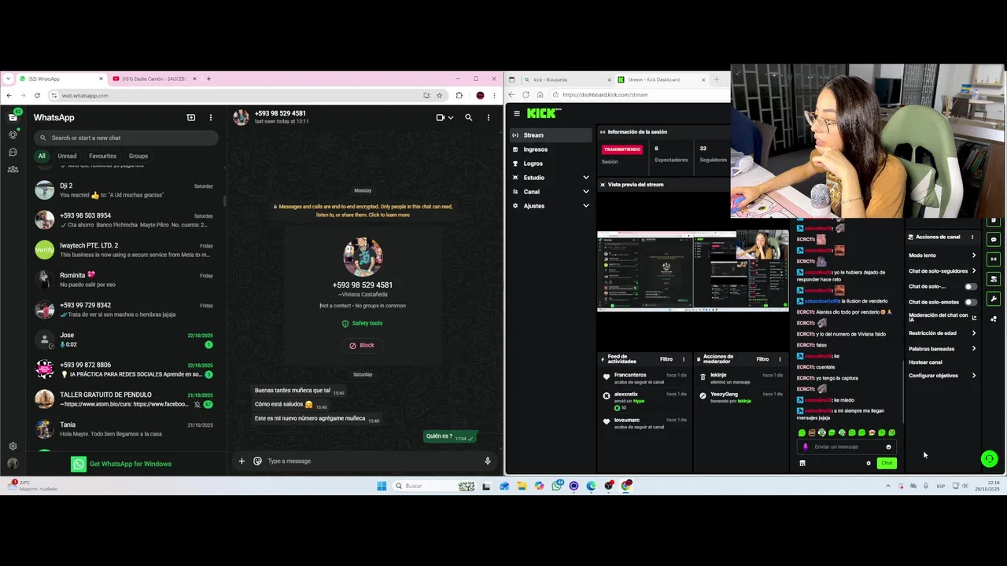Switch to the Eladio Carrión YouTube tab
Image resolution: width=1007 pixels, height=566 pixels.
pyautogui.click(x=156, y=79)
